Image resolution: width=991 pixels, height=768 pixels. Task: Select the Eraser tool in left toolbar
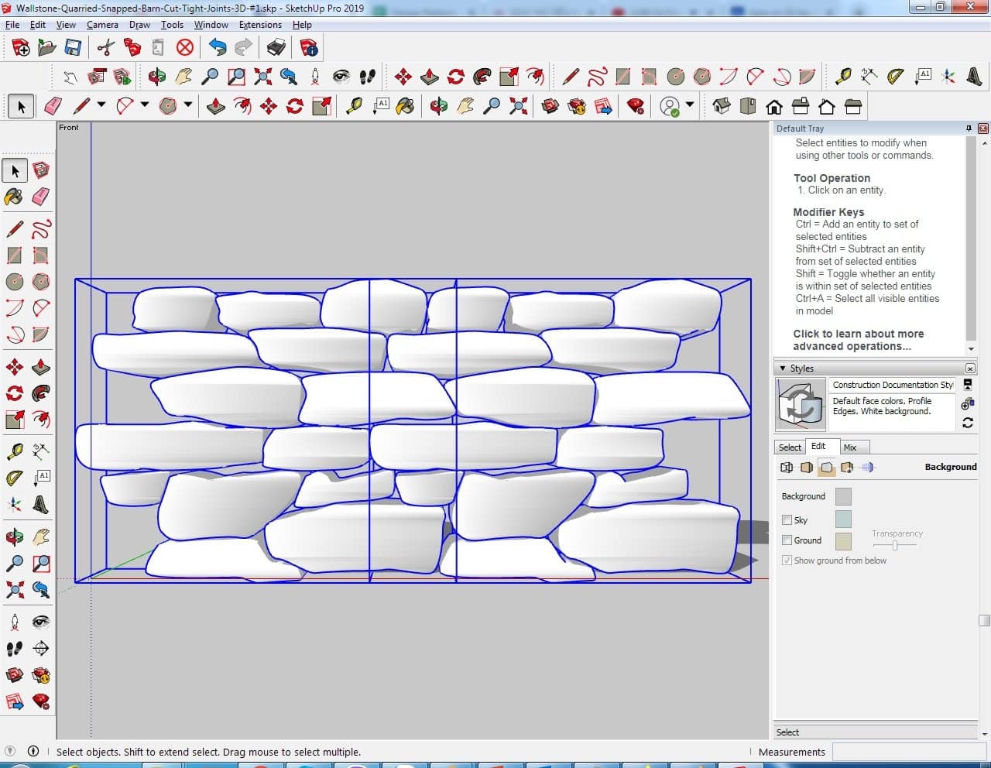(41, 197)
